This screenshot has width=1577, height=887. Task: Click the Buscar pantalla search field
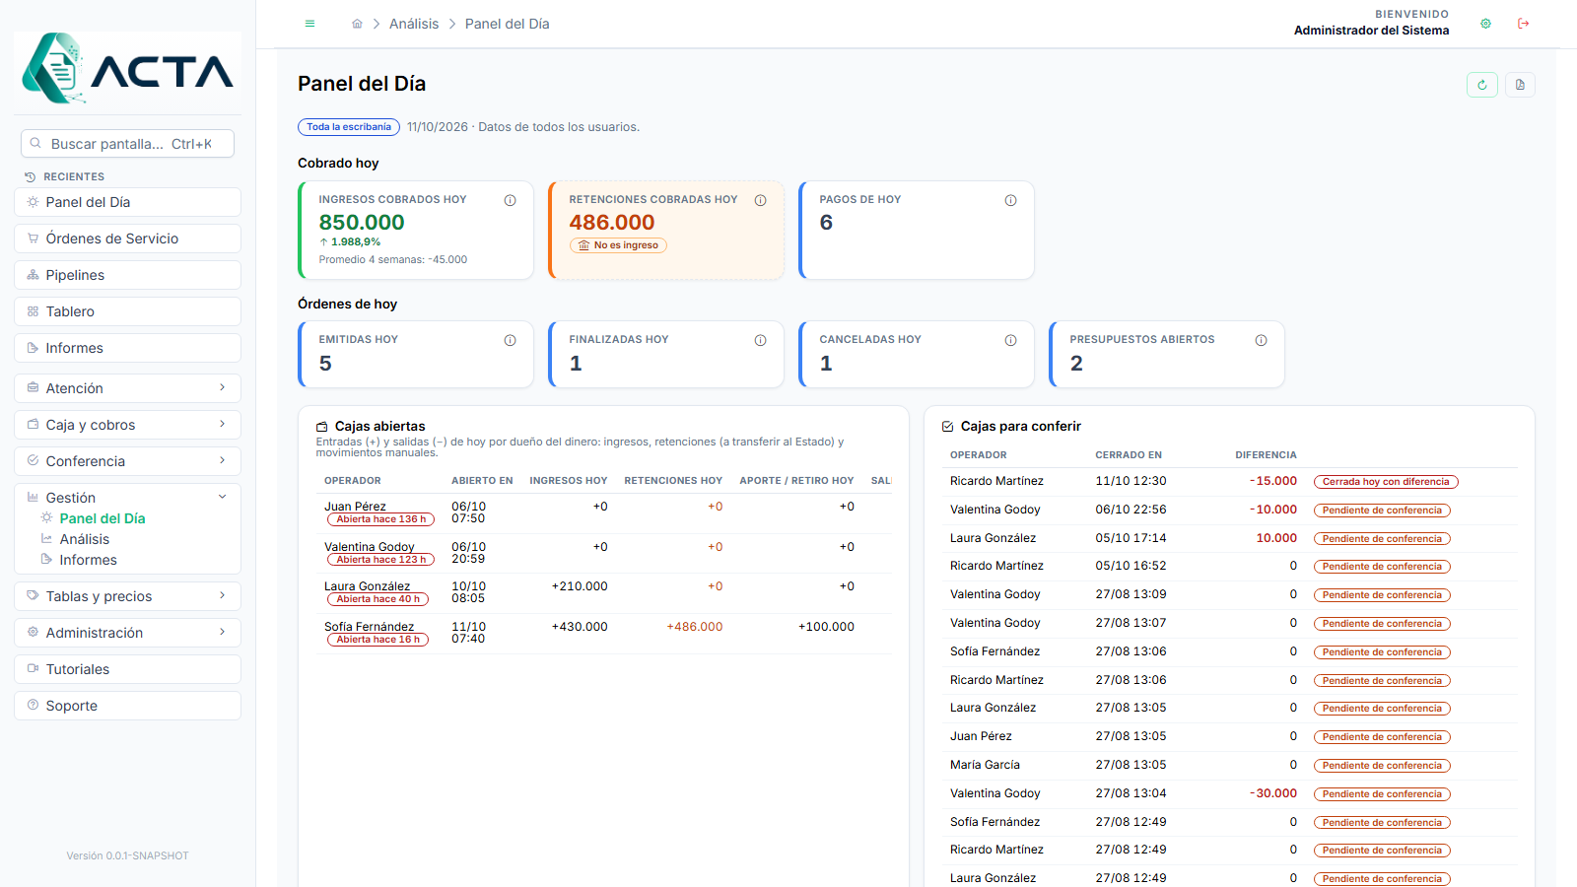128,144
